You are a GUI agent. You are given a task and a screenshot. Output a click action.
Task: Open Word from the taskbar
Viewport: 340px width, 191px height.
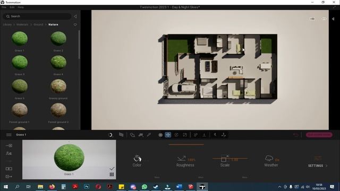coord(179,187)
